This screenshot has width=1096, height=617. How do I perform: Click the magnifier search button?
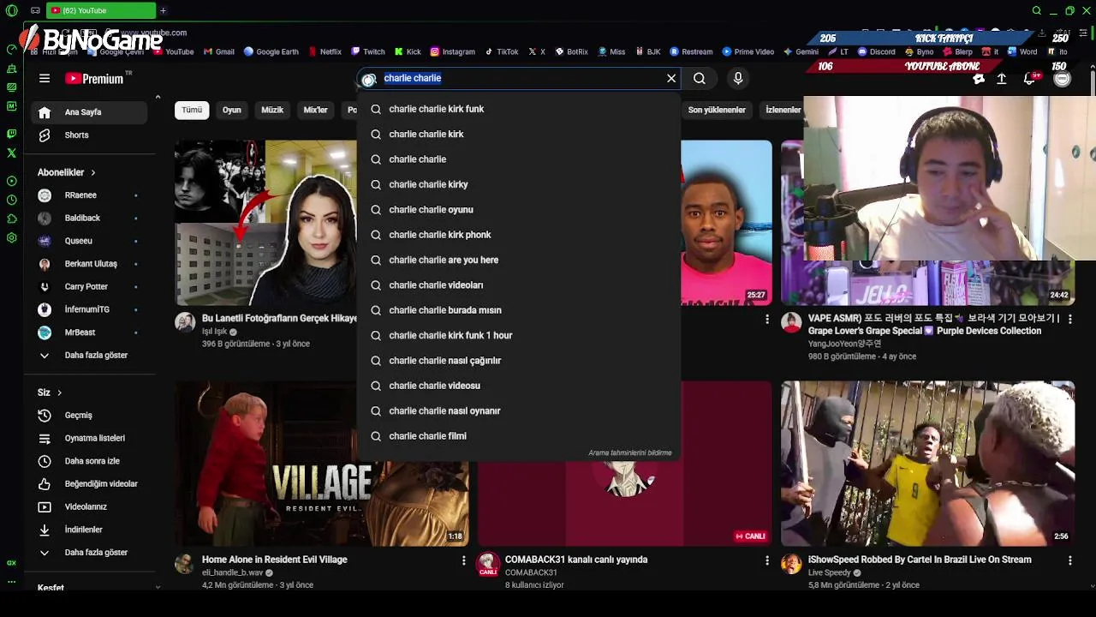(700, 78)
